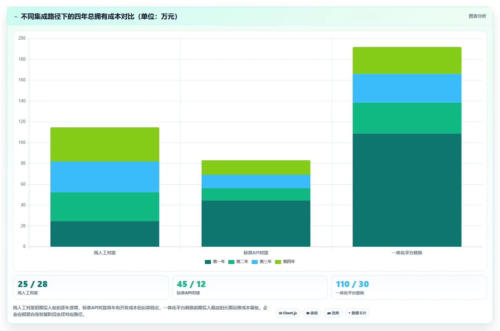500x331 pixels.
Task: Open the 110 / 30 一体化平台替换 stat card
Action: point(409,287)
